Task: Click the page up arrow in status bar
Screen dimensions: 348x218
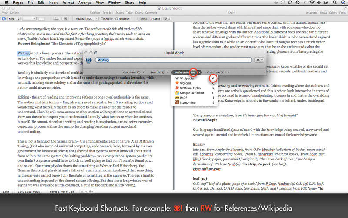Action: [x=82, y=191]
